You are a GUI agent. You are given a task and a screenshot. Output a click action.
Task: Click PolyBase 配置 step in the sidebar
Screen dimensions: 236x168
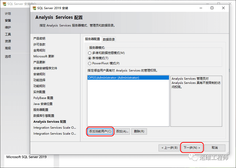tap(43, 98)
